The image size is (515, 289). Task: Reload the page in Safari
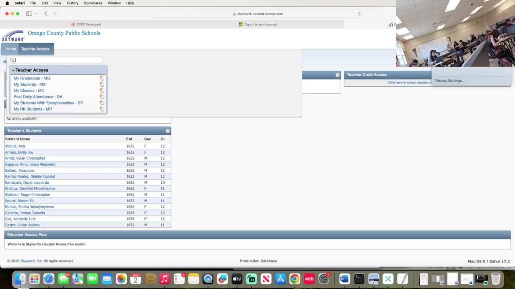tap(359, 14)
